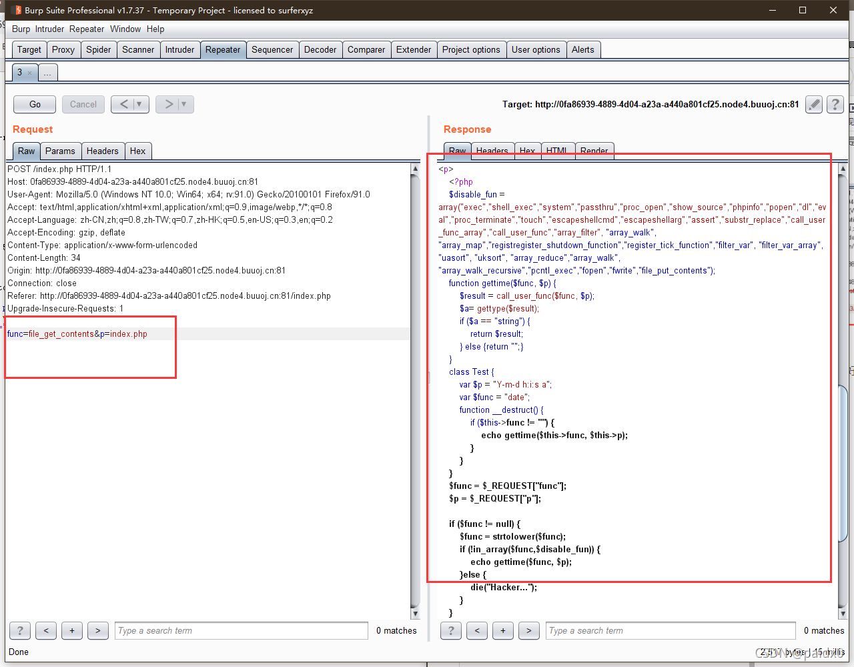
Task: Click the POST body line func=file_get_contents
Action: (77, 334)
